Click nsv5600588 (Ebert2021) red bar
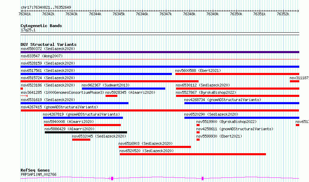 pyautogui.click(x=237, y=74)
